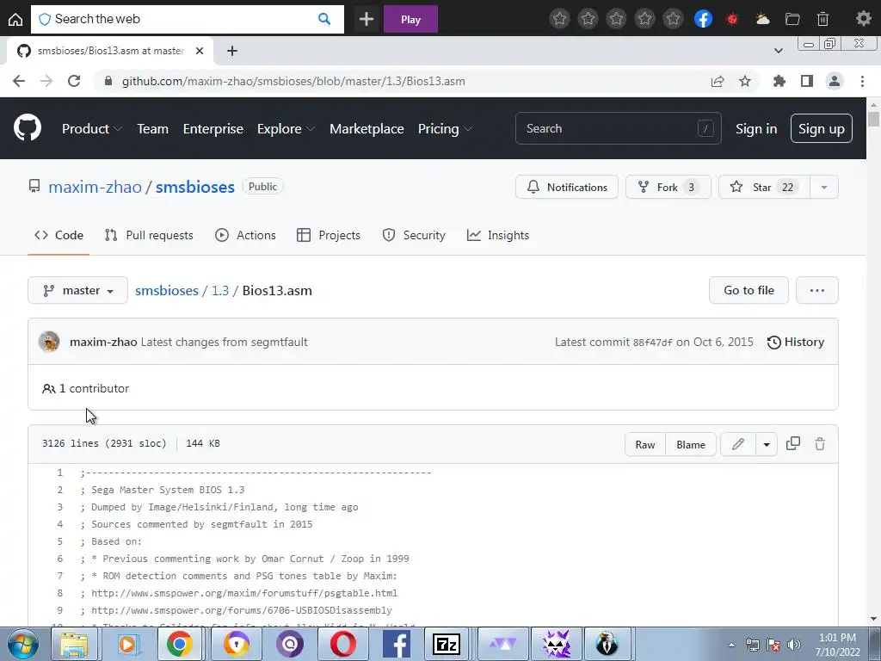The height and width of the screenshot is (661, 881).
Task: Open the master branch selector
Action: 77,290
